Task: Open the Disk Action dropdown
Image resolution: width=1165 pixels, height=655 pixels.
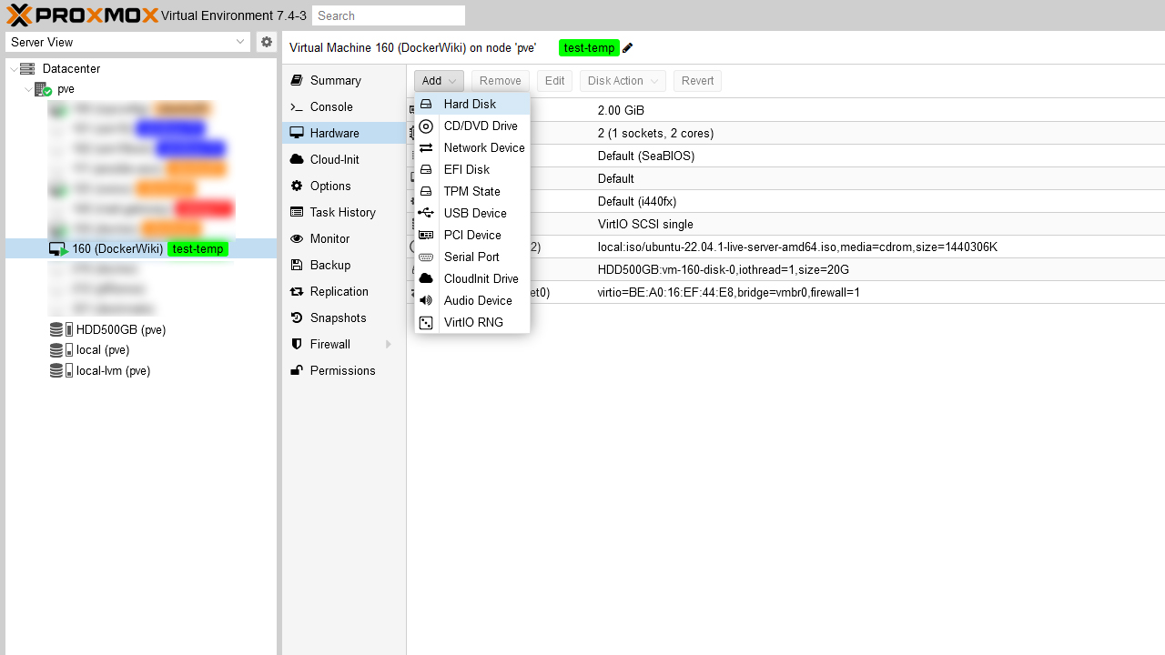Action: [x=623, y=81]
